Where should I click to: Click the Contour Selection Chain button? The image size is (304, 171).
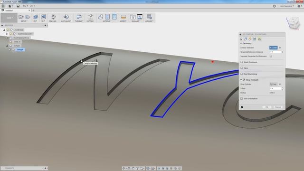pyautogui.click(x=274, y=47)
